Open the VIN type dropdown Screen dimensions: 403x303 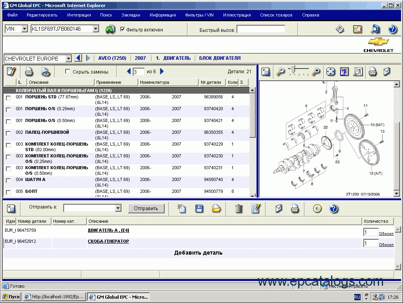pos(25,29)
